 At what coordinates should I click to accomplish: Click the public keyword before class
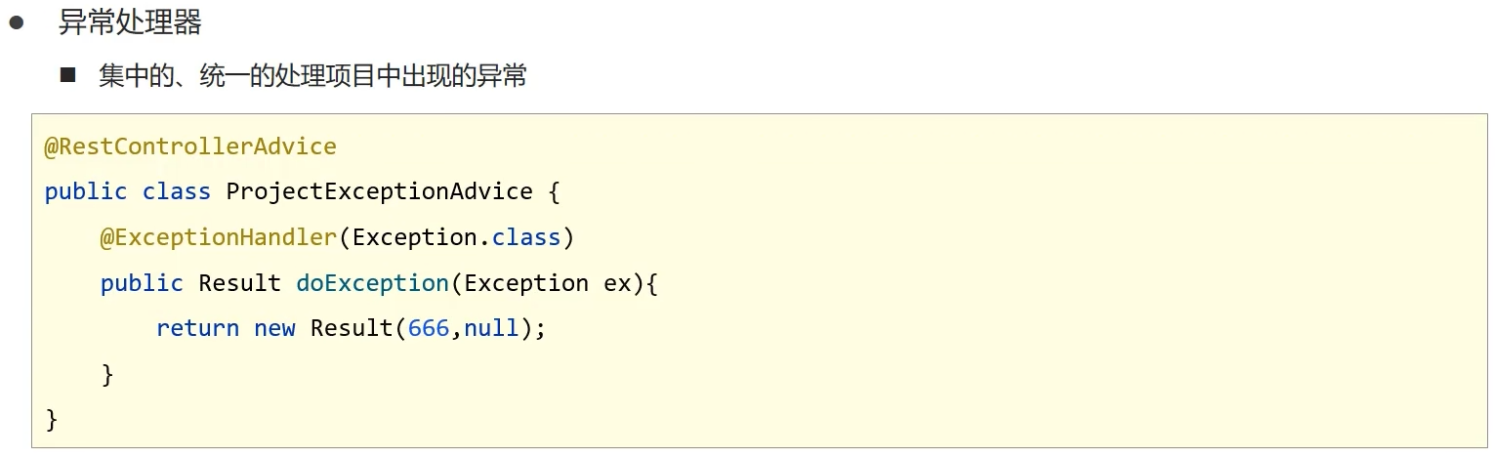tap(86, 191)
